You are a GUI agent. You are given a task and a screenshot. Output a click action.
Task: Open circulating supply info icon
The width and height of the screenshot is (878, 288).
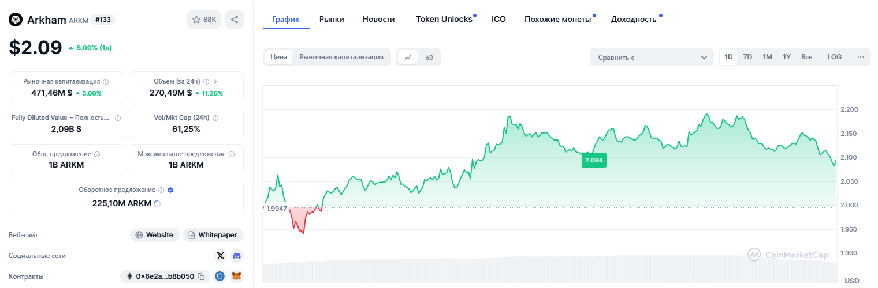[161, 190]
